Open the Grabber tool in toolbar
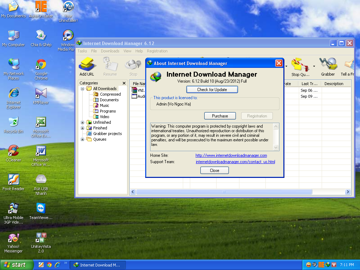 328,67
